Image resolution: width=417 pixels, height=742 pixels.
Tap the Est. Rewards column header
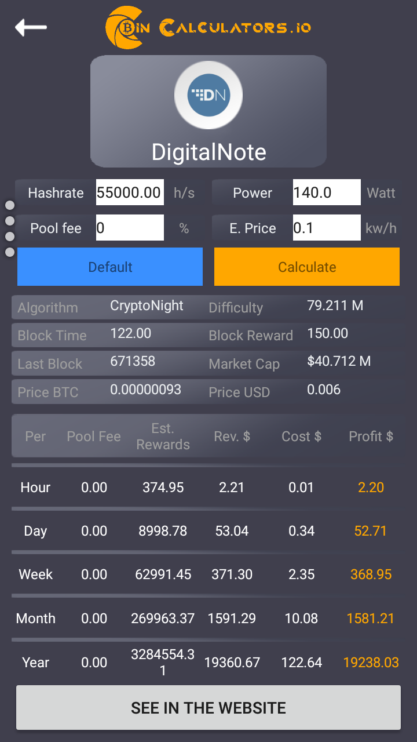coord(163,437)
